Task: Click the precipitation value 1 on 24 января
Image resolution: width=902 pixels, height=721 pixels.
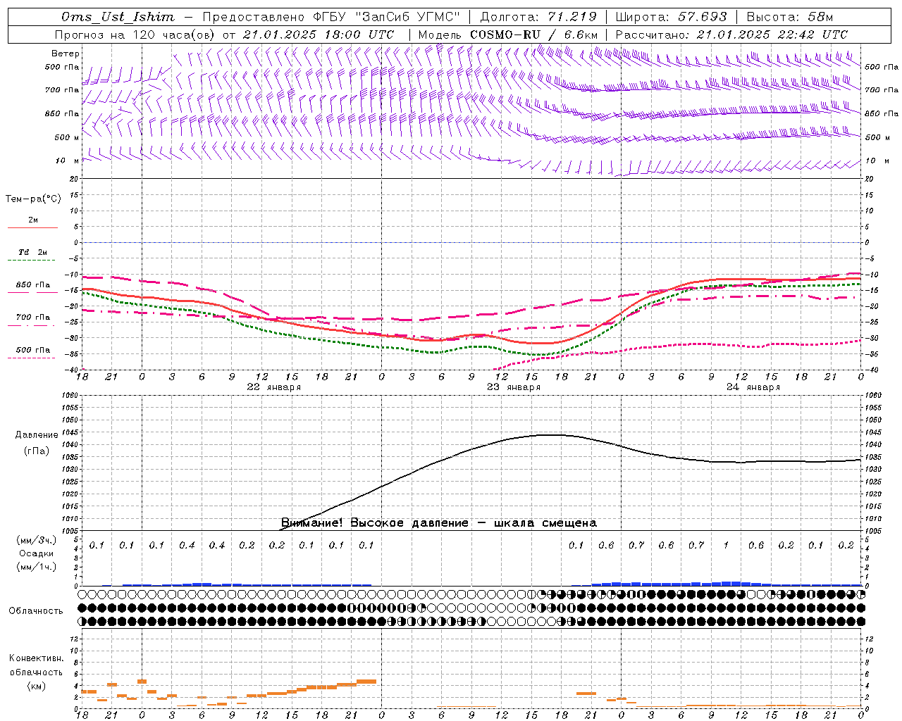Action: point(726,546)
